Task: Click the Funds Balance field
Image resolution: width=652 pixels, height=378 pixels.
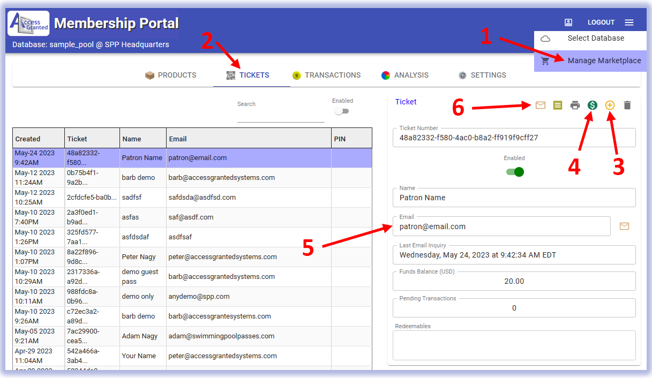Action: coord(514,281)
